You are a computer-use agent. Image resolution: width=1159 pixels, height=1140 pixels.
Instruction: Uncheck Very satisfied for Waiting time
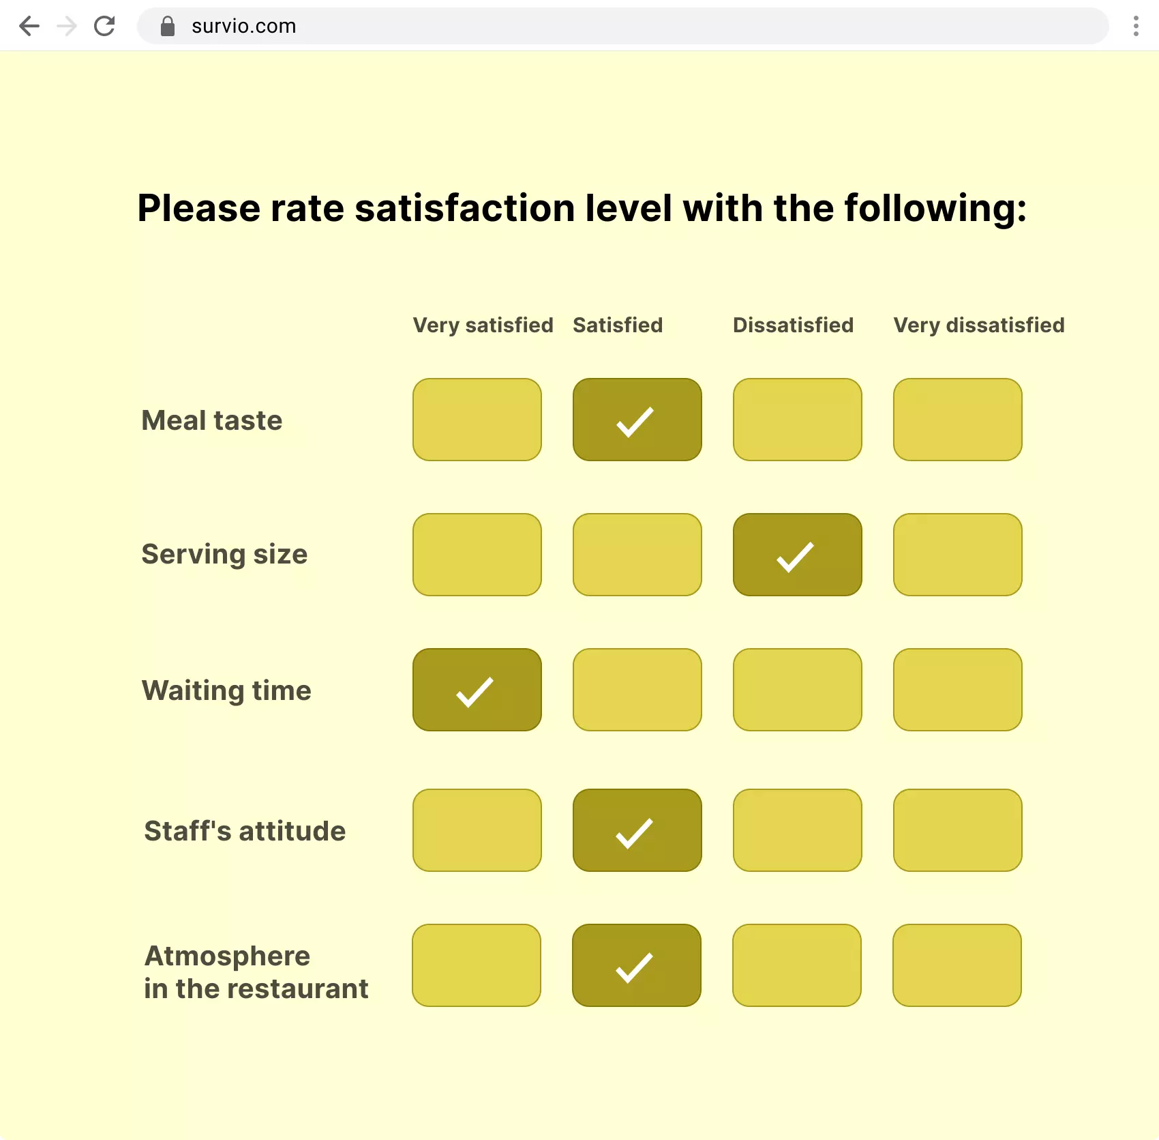click(477, 690)
